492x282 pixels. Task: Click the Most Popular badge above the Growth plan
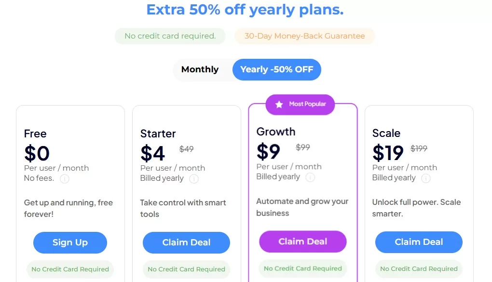(x=300, y=104)
